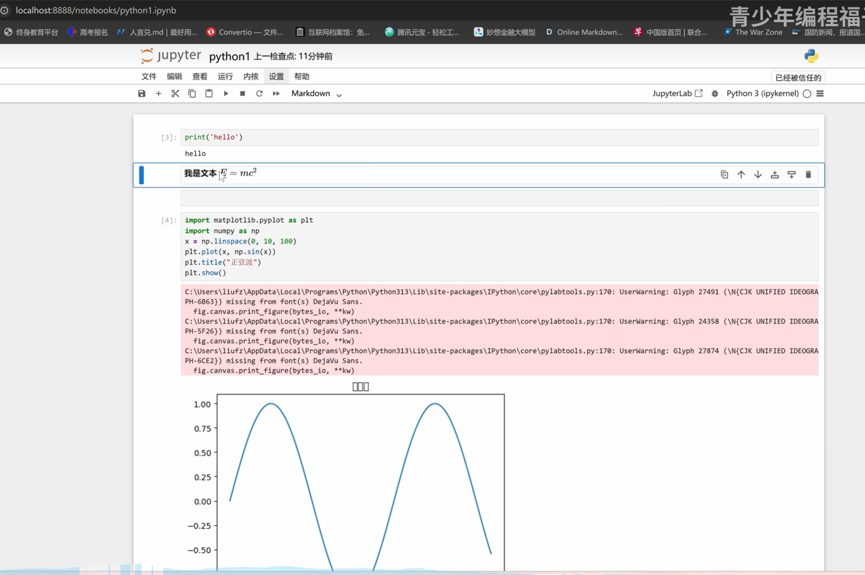Run the selected cell

226,94
